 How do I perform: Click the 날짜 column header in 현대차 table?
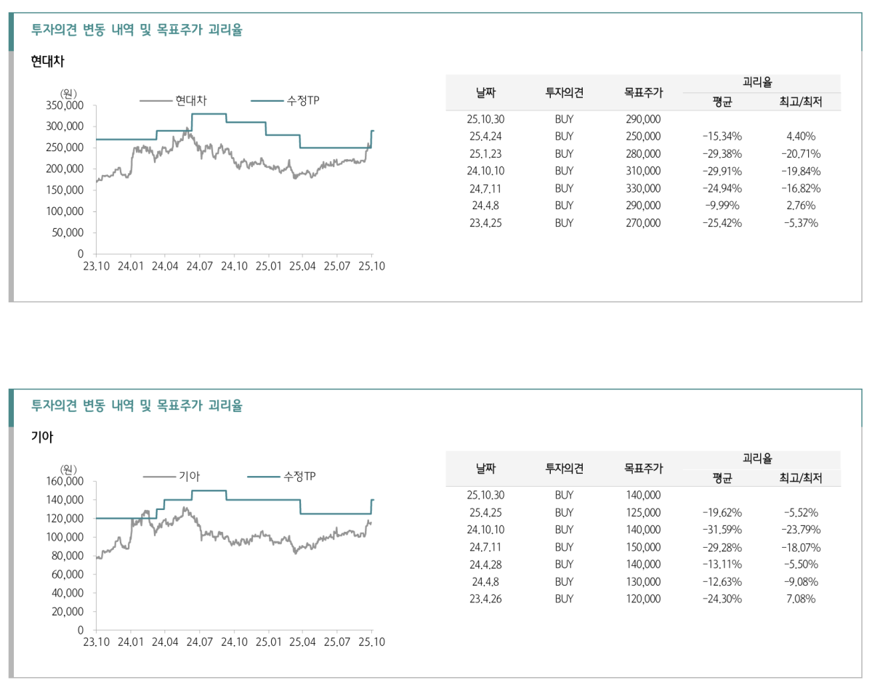[486, 92]
